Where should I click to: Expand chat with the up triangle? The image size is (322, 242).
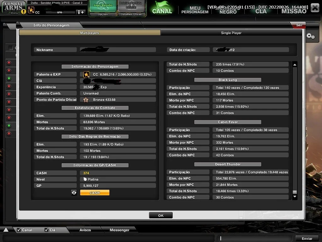(x=6, y=230)
